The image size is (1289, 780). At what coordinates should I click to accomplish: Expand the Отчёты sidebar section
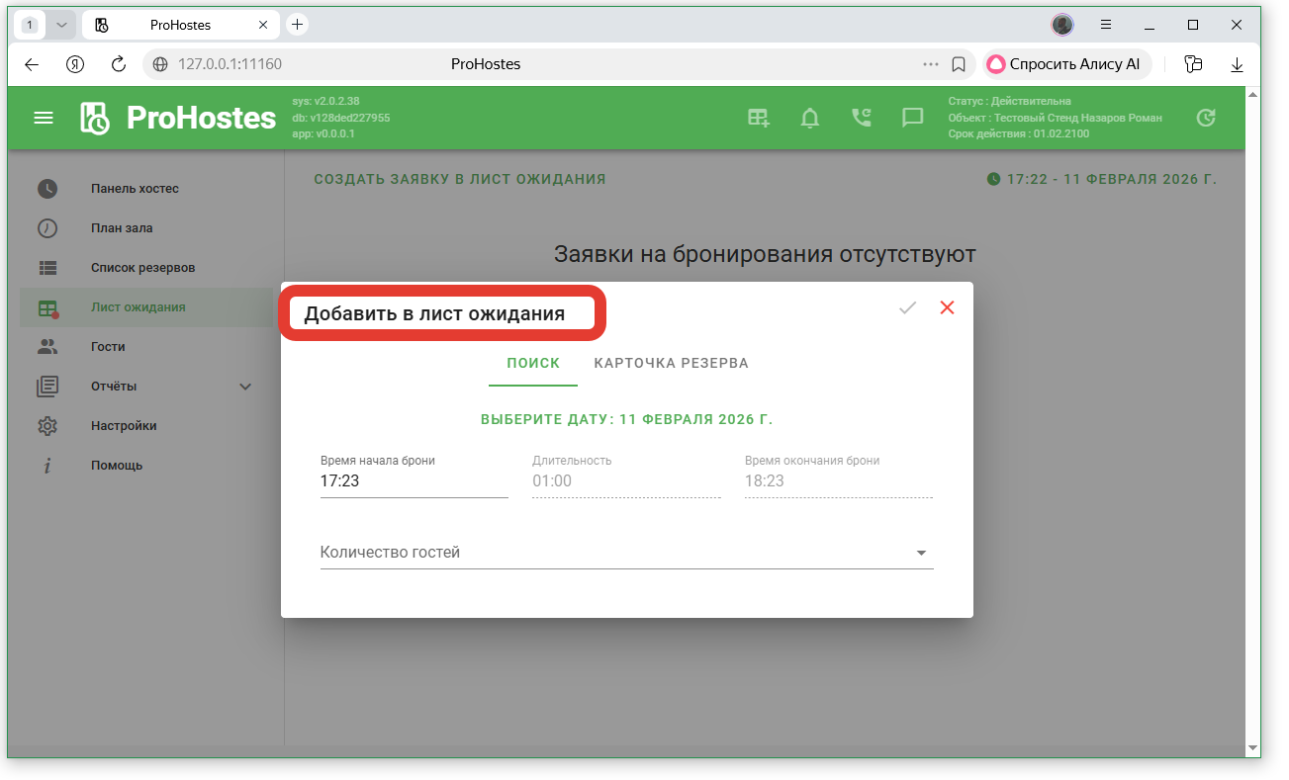245,387
